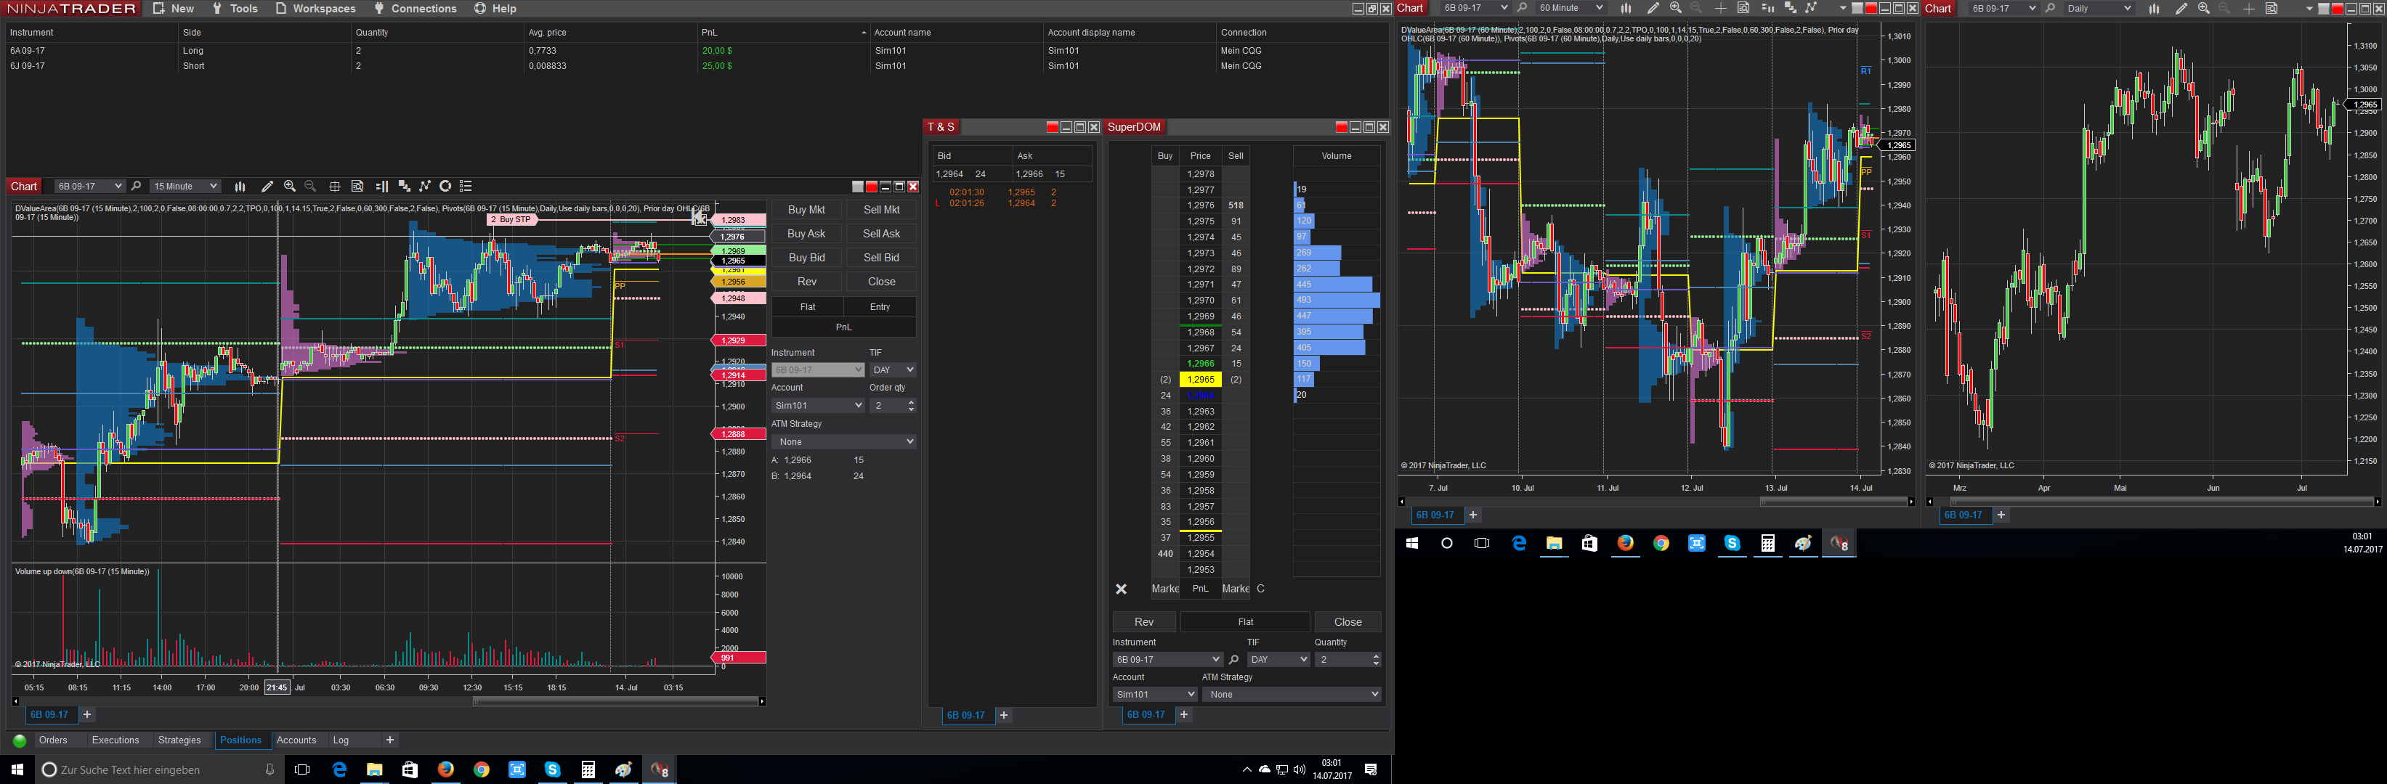Open the Workspaces menu
This screenshot has height=784, width=2387.
point(315,8)
